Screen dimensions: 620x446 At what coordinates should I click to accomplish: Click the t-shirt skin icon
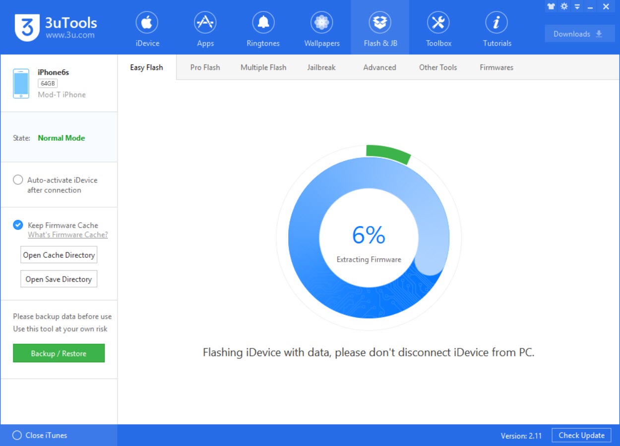tap(551, 6)
